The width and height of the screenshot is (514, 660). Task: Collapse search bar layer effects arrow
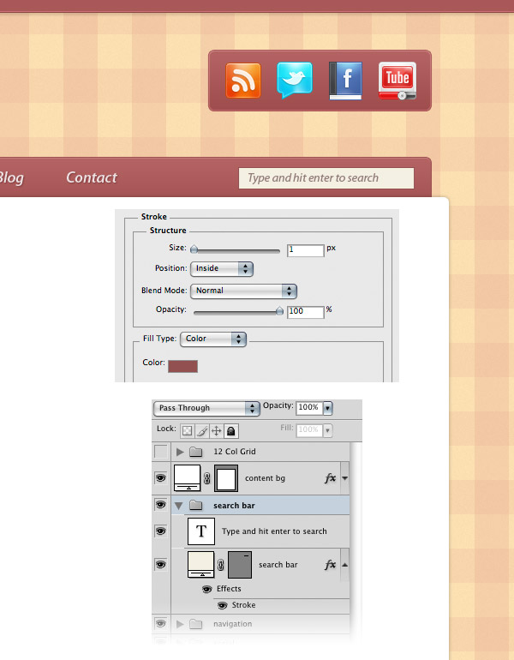coord(345,565)
